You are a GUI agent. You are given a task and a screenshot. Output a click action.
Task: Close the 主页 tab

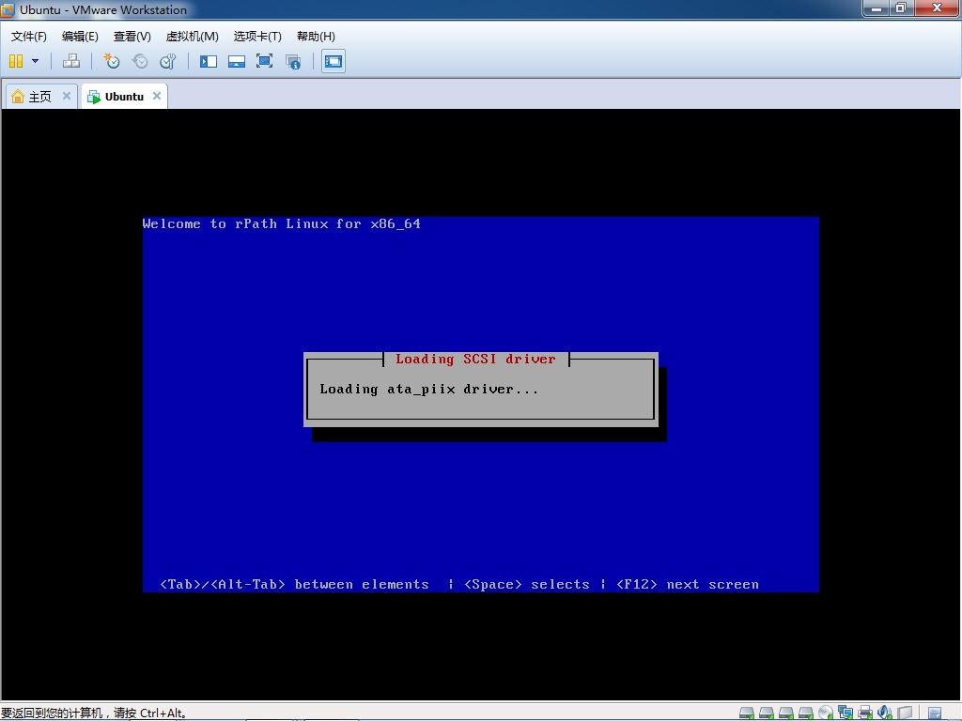click(67, 96)
